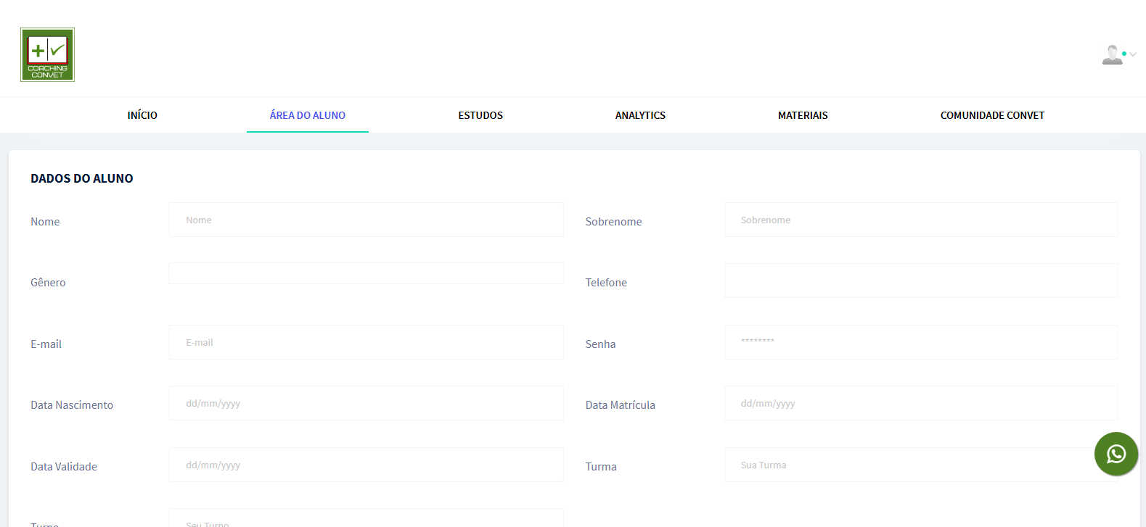The height and width of the screenshot is (527, 1146).
Task: Click the Coaching Convet logo
Action: [x=47, y=54]
